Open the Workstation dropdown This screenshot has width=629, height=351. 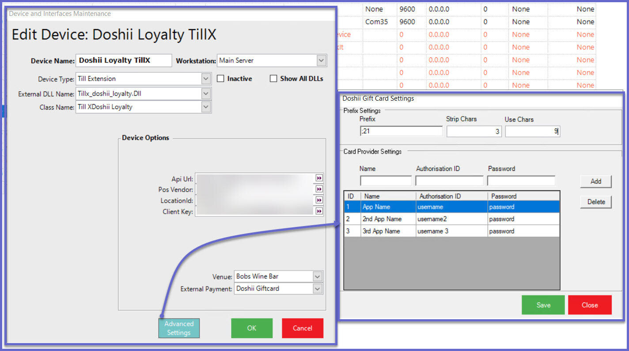coord(322,60)
